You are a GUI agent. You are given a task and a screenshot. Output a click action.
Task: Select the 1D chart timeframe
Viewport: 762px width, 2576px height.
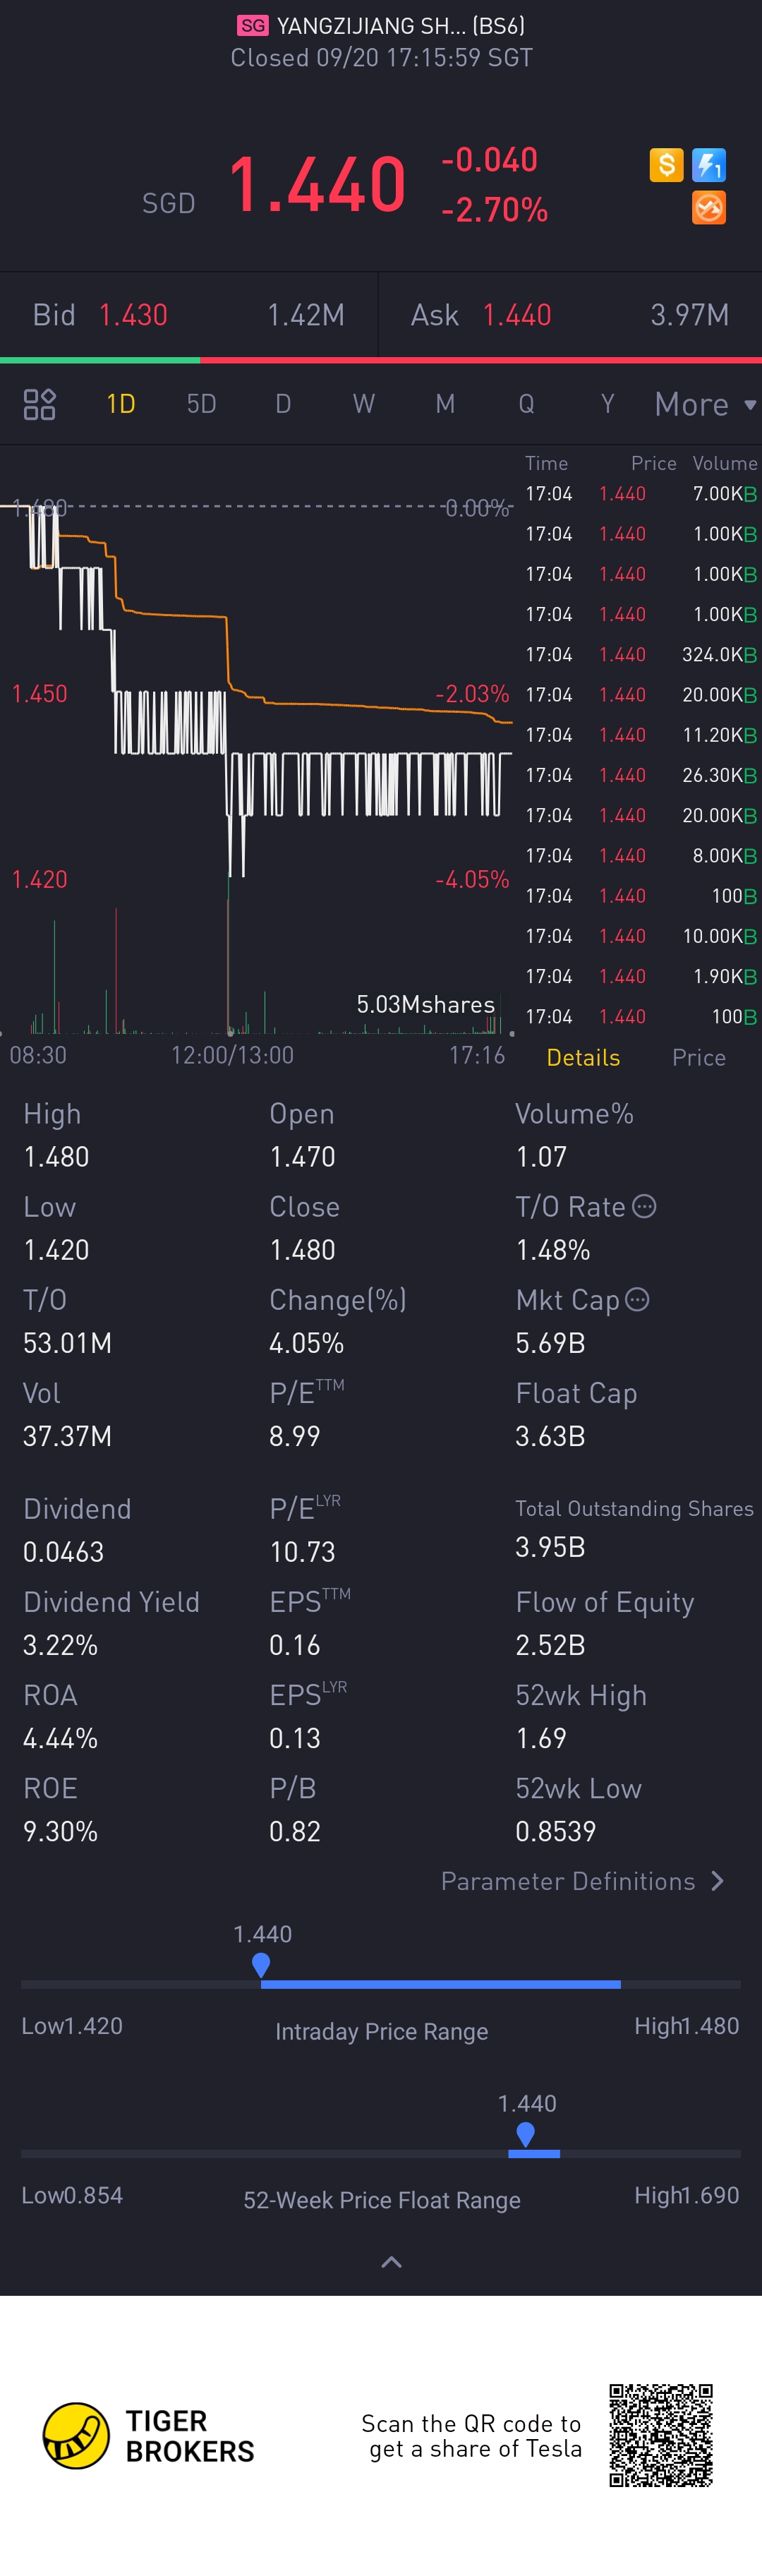(x=121, y=404)
